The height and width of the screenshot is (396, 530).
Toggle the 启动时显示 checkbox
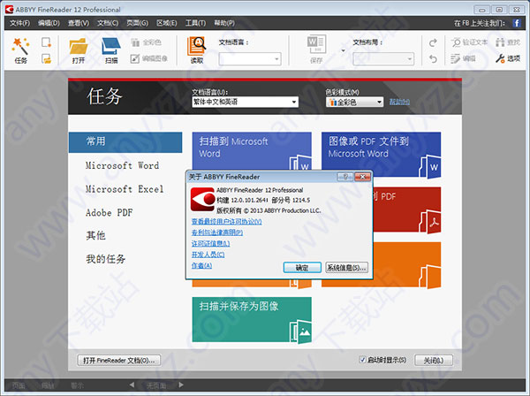point(362,360)
